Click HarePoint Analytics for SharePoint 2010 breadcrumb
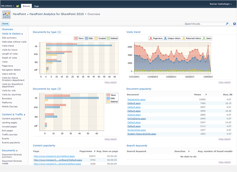 tap(57, 14)
